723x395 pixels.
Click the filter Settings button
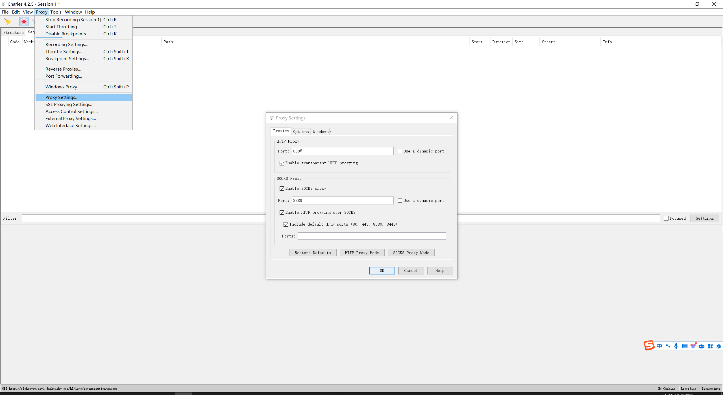click(705, 218)
